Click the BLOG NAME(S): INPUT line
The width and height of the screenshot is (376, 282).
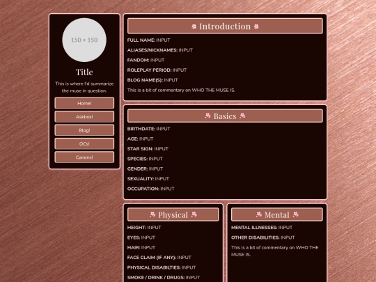point(152,80)
